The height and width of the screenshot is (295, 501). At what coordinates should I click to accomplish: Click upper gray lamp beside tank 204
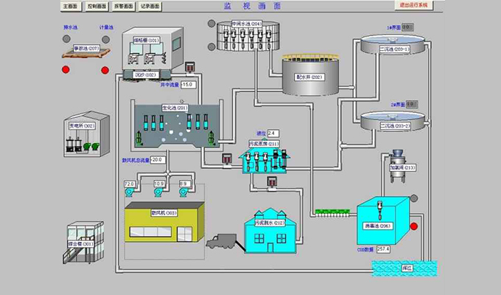(211, 24)
